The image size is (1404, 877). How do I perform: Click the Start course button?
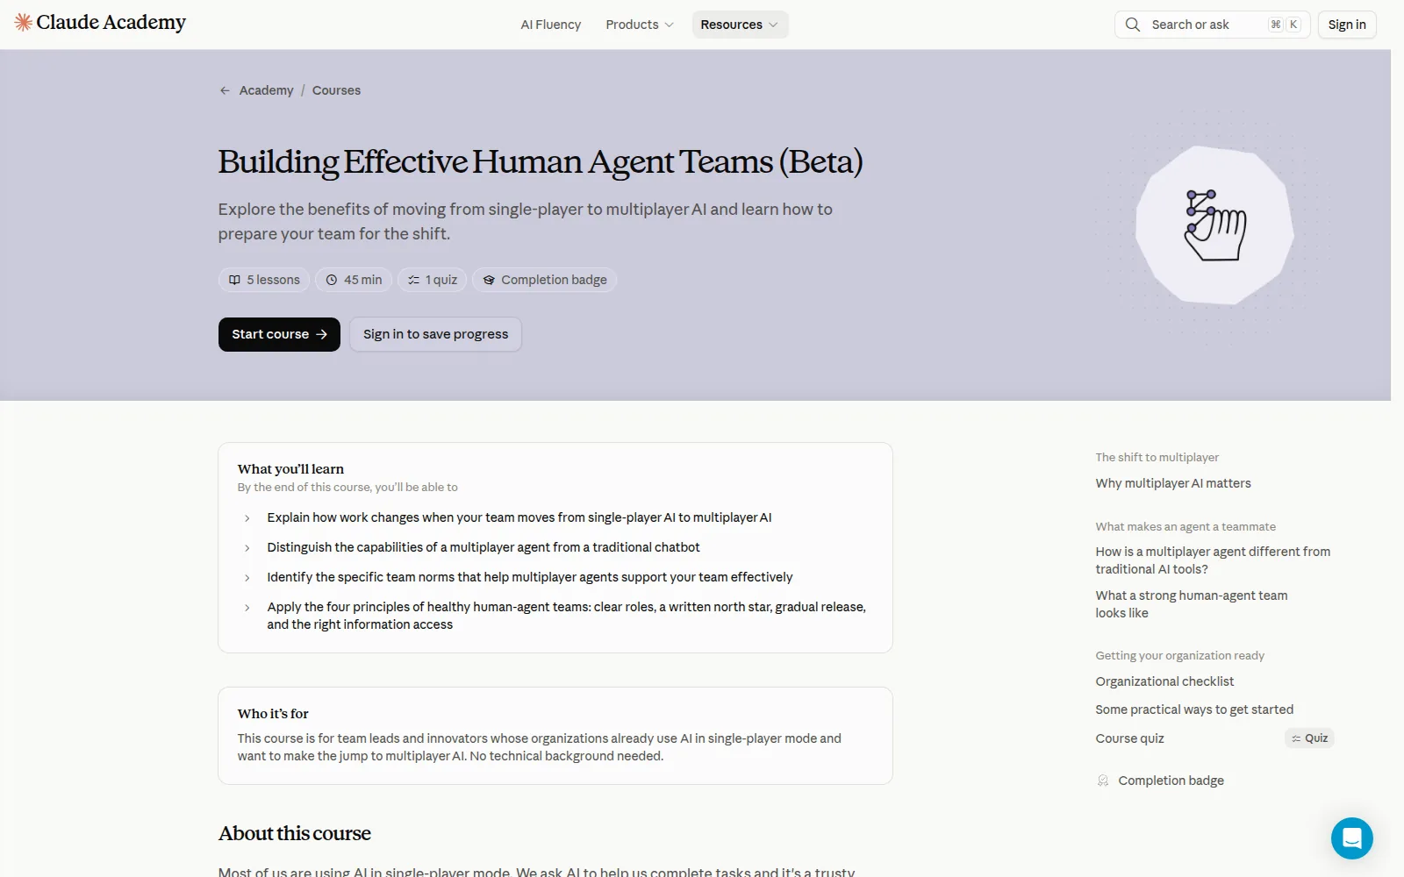(x=279, y=334)
